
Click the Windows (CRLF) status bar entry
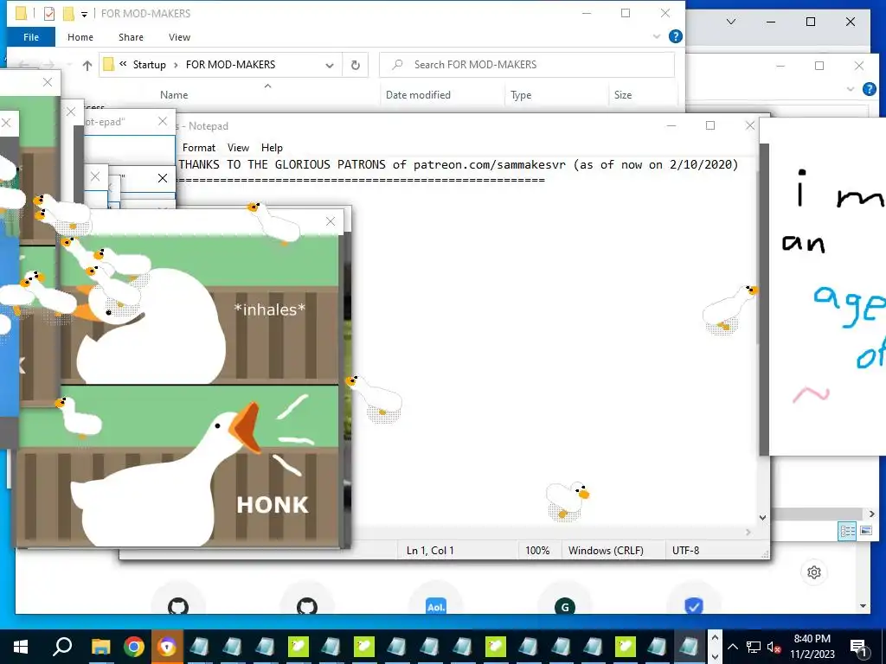click(606, 550)
